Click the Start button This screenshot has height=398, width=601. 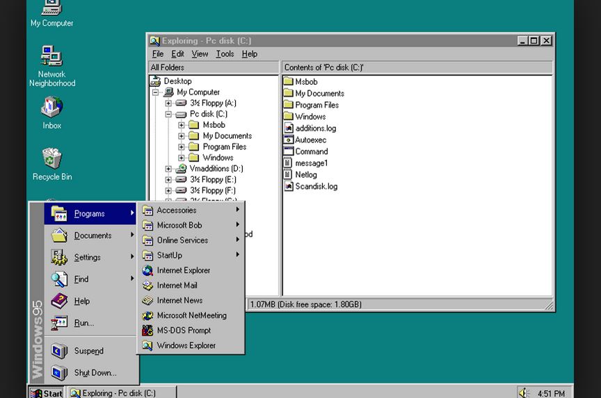click(x=47, y=393)
